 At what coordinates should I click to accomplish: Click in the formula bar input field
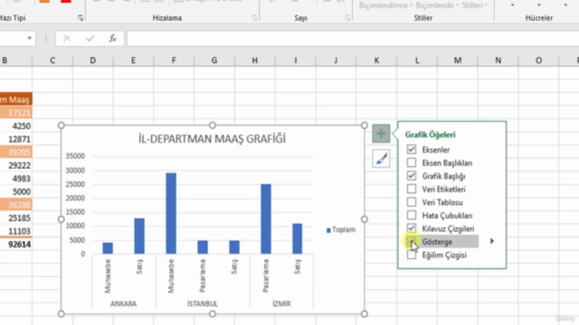point(353,38)
